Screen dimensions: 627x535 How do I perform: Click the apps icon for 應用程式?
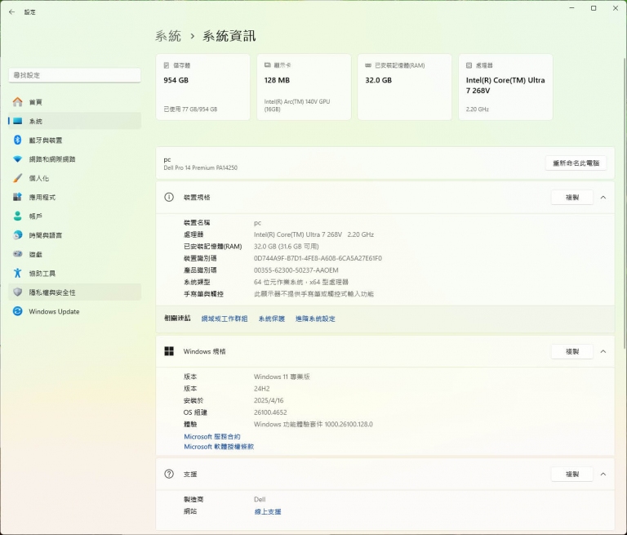tap(18, 197)
